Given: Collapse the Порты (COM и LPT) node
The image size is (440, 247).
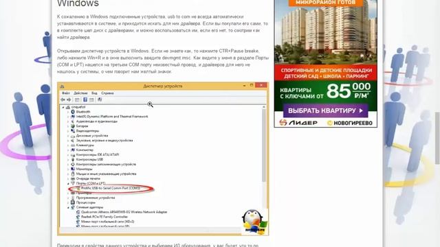Looking at the screenshot, I should tap(68, 183).
